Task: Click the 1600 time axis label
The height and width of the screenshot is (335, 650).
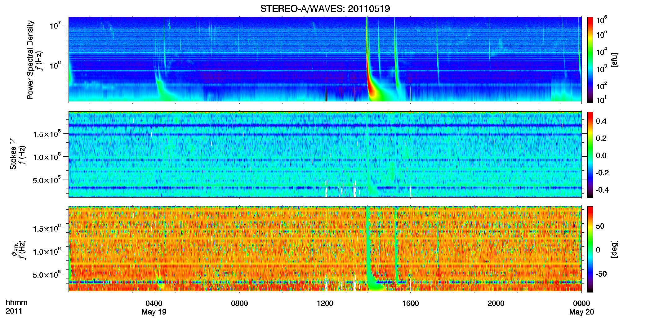Action: pyautogui.click(x=411, y=303)
